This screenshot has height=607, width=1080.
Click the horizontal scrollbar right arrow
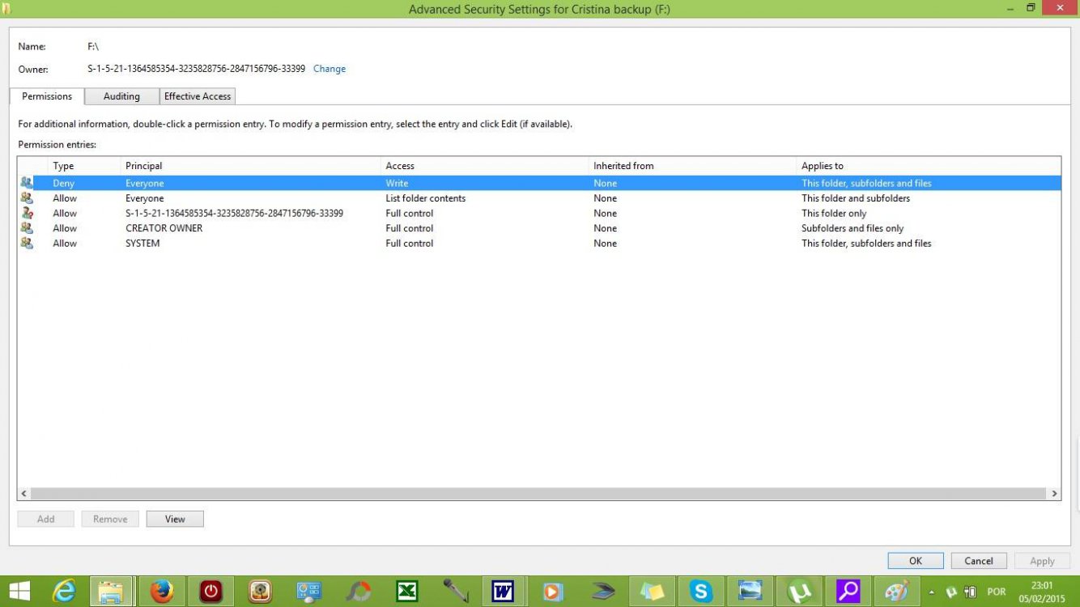click(1053, 493)
